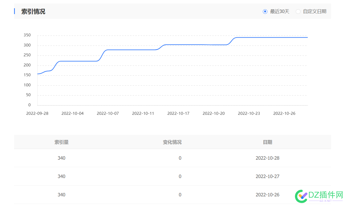Viewport: 348px width, 207px height.
Task: Click the y-axis label 350
Action: pyautogui.click(x=27, y=35)
